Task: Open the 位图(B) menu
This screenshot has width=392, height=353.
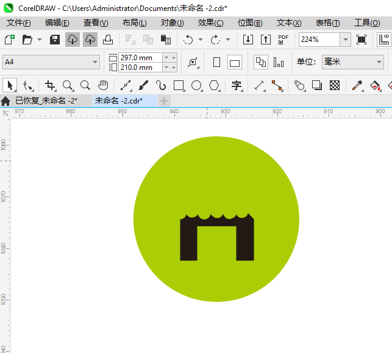Action: pyautogui.click(x=250, y=23)
